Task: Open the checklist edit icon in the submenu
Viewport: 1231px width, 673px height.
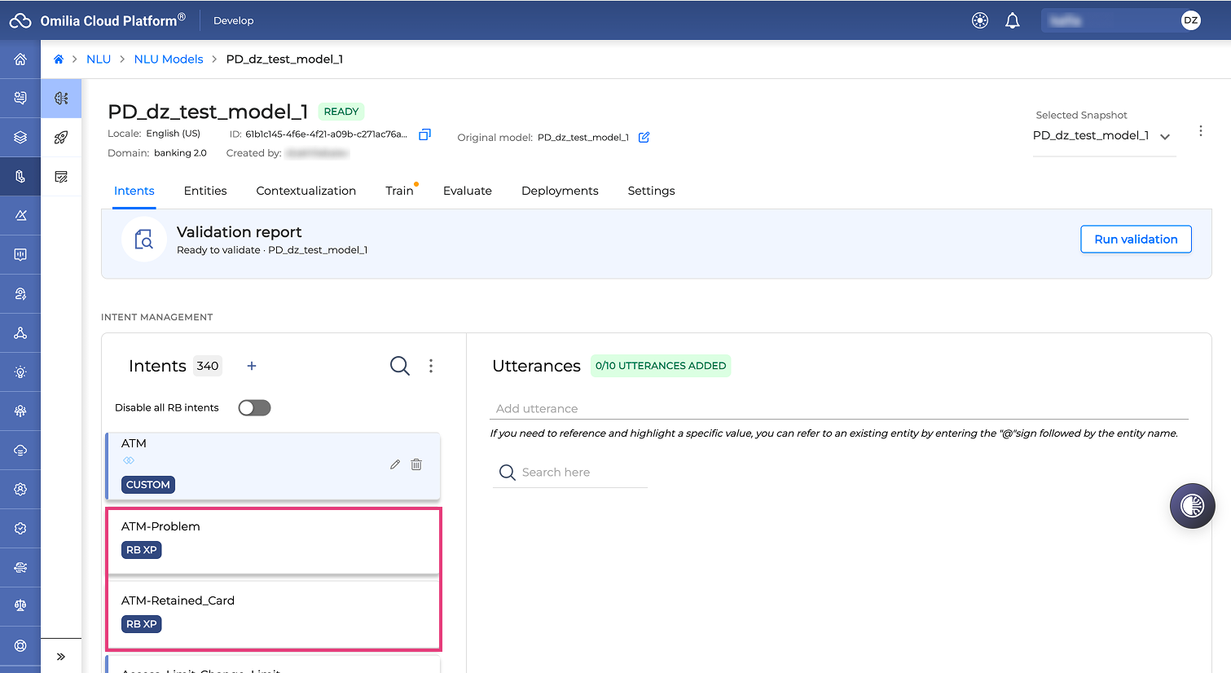Action: click(61, 177)
